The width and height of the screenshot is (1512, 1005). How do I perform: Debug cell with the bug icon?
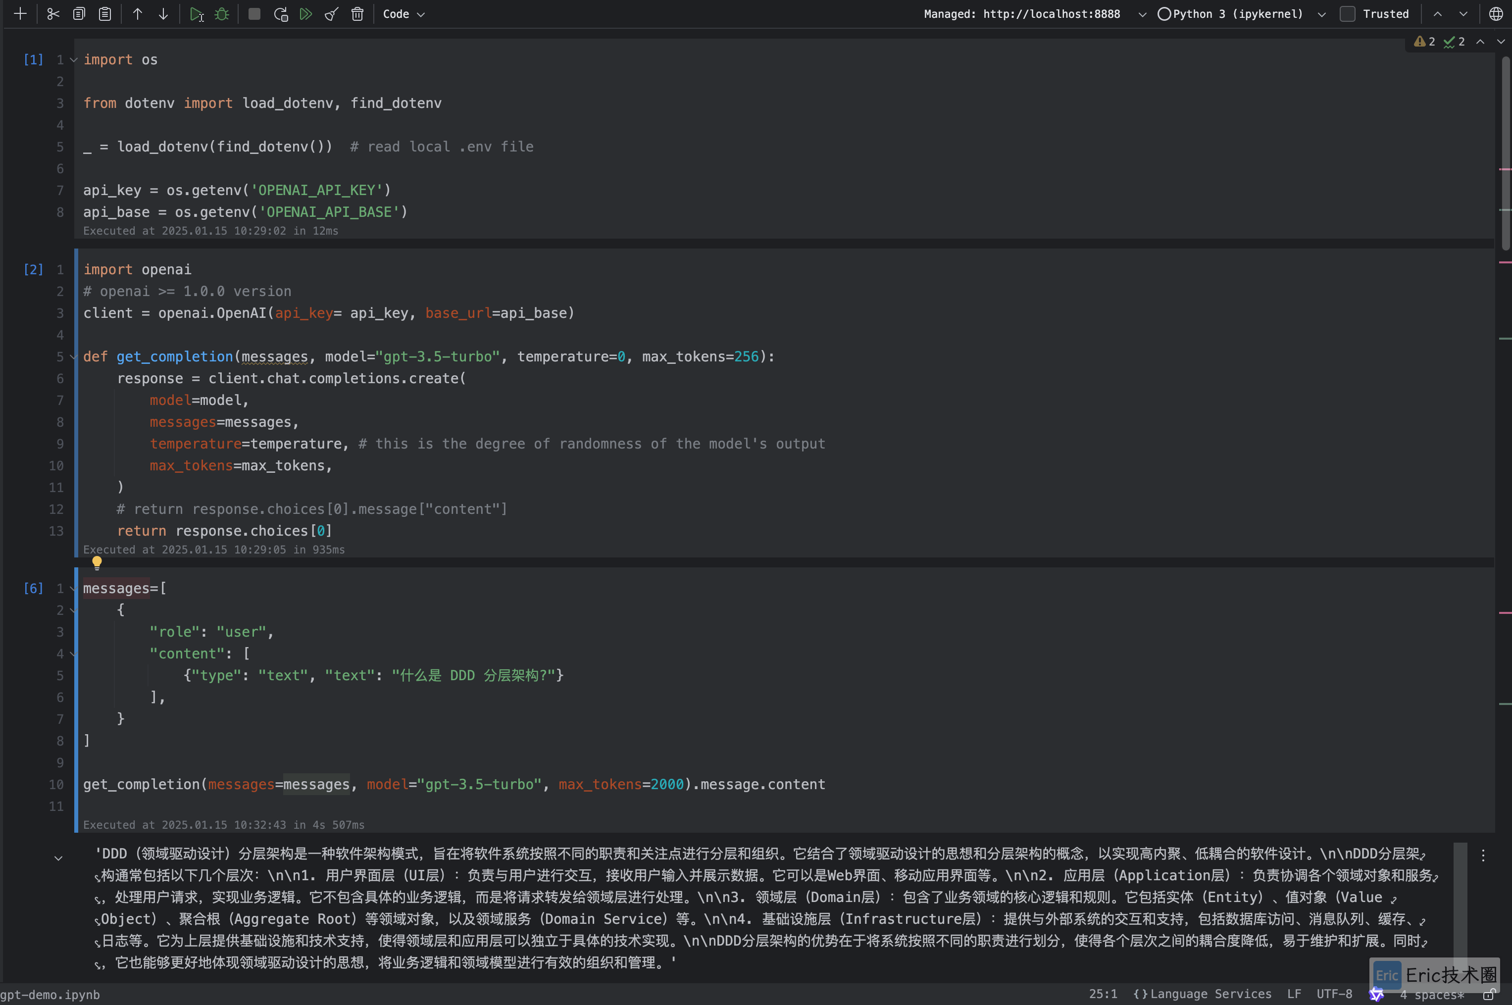[222, 13]
